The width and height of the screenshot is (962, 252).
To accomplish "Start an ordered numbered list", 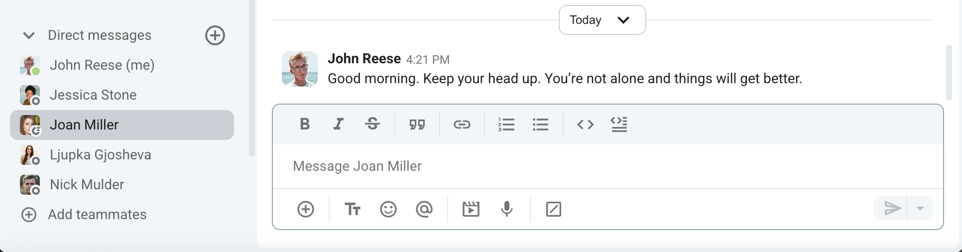I will pos(506,124).
